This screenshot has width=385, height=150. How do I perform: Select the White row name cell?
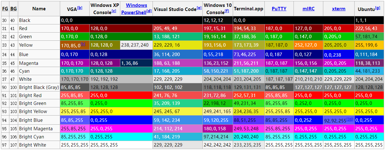click(x=39, y=79)
